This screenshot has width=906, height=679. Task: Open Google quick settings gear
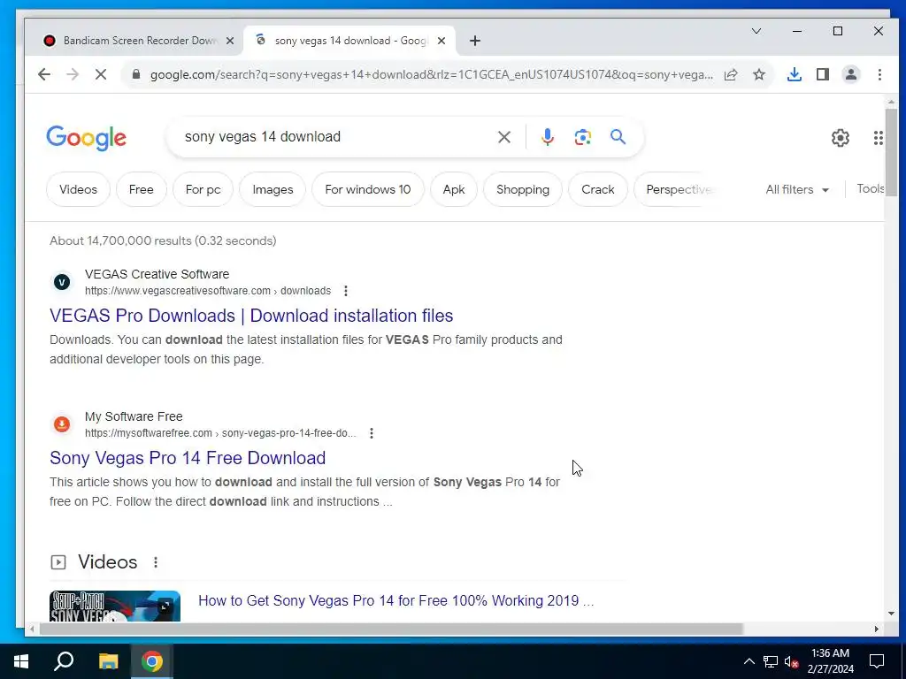(841, 137)
